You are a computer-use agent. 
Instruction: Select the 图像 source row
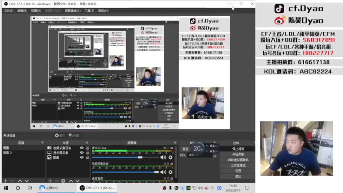click(x=68, y=157)
